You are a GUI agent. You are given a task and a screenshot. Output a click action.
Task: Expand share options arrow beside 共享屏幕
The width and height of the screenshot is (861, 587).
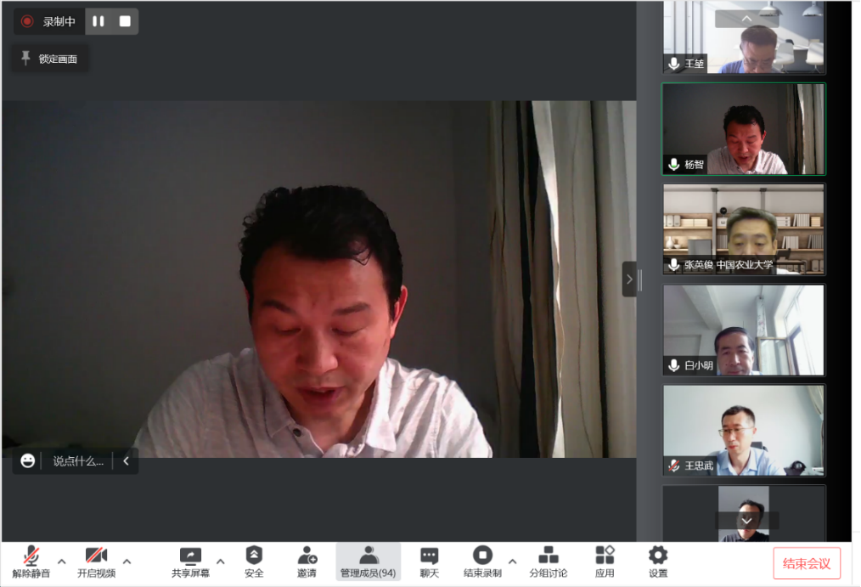click(x=221, y=561)
